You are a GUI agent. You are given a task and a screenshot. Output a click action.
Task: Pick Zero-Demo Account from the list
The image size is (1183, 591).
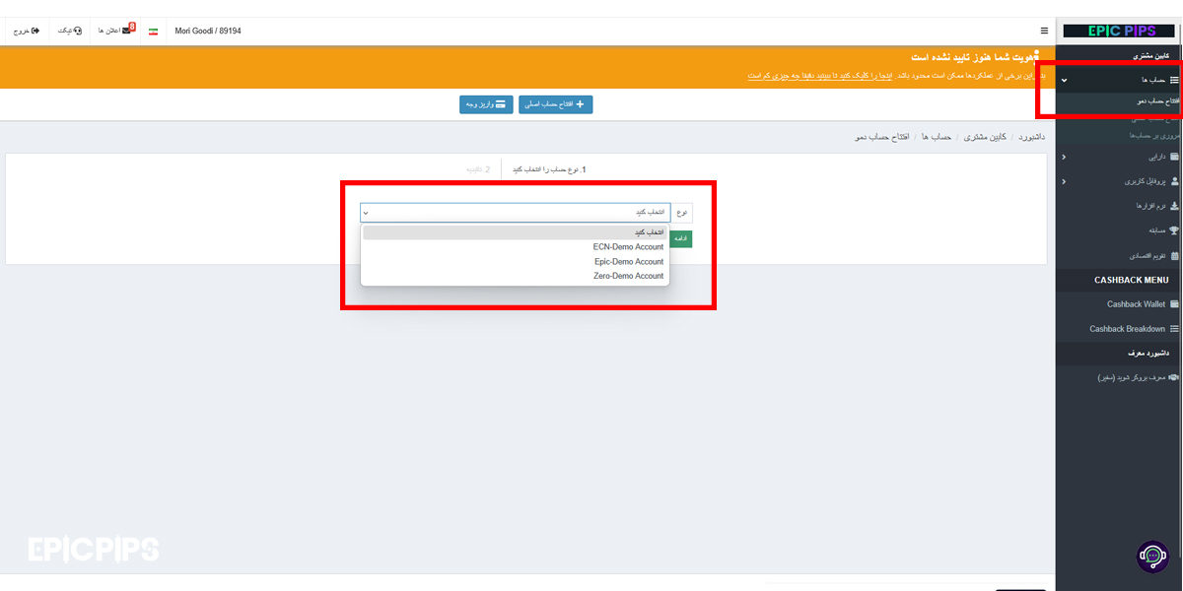tap(628, 277)
